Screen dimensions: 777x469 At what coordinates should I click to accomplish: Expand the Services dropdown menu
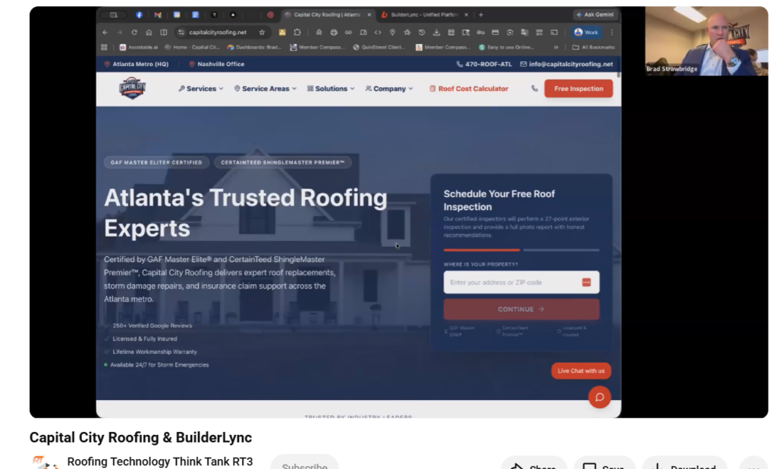pyautogui.click(x=201, y=89)
